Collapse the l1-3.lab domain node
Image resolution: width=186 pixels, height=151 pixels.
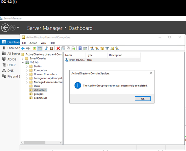23,62
